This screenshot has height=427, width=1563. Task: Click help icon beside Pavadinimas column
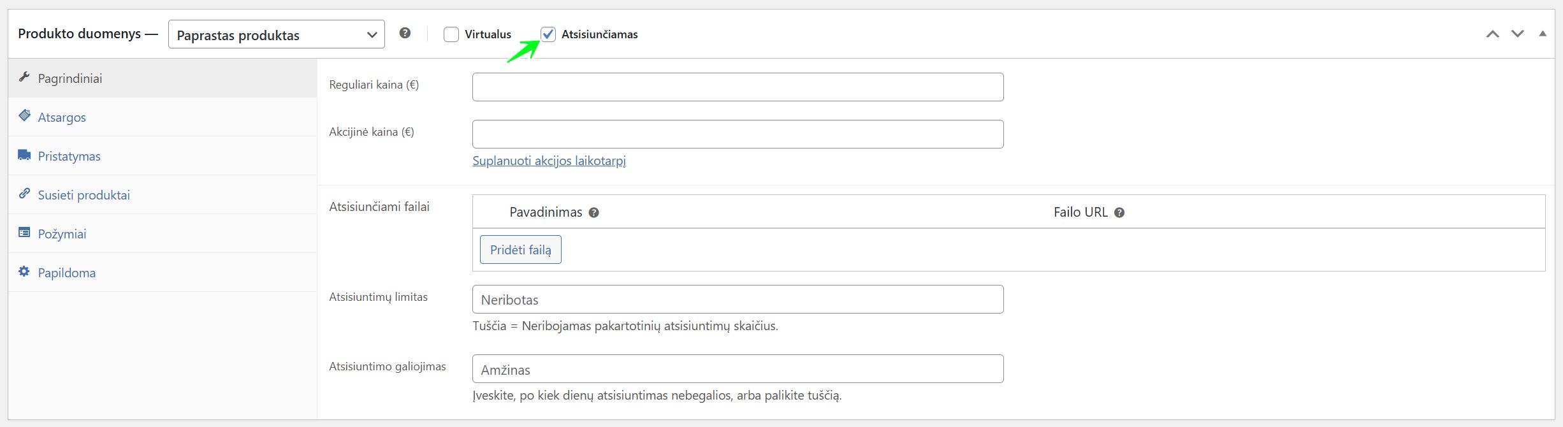tap(593, 213)
